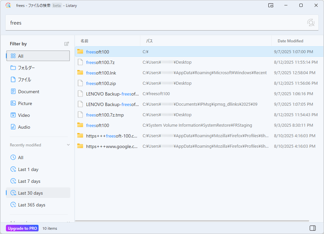Show files modified in Last 7 days
This screenshot has width=324, height=234.
38,181
